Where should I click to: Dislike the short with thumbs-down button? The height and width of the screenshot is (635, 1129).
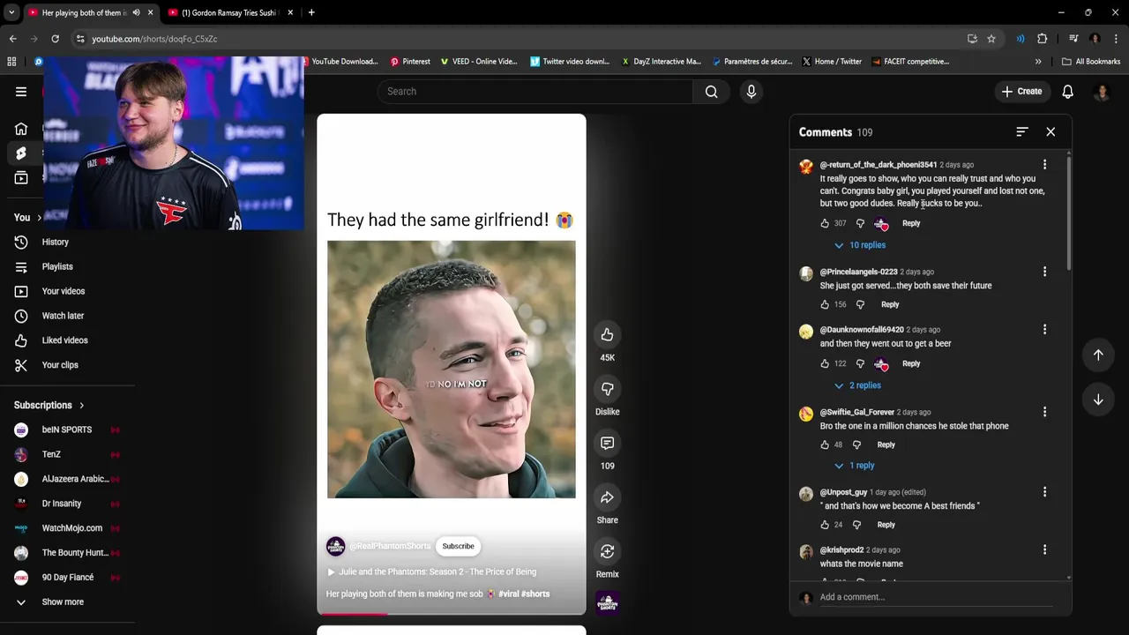(607, 389)
